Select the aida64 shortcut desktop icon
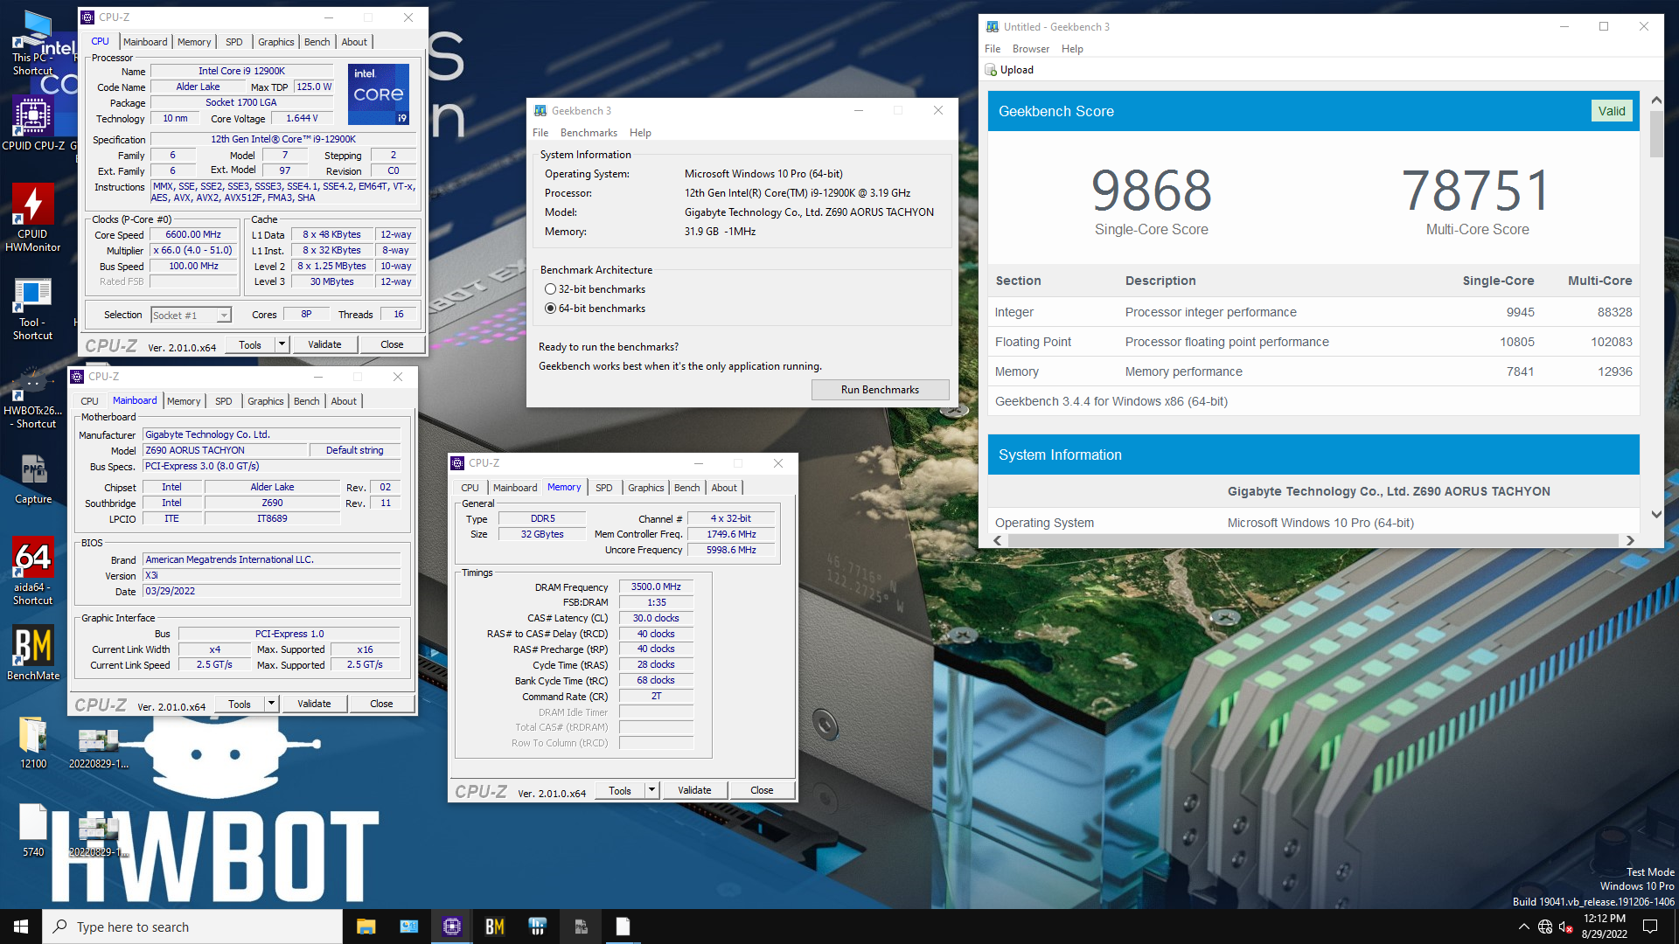The image size is (1679, 944). [x=33, y=571]
